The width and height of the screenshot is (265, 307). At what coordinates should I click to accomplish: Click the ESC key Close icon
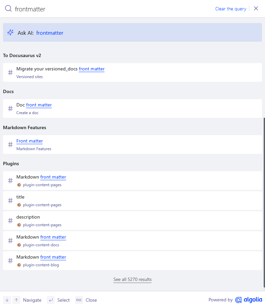coord(79,300)
